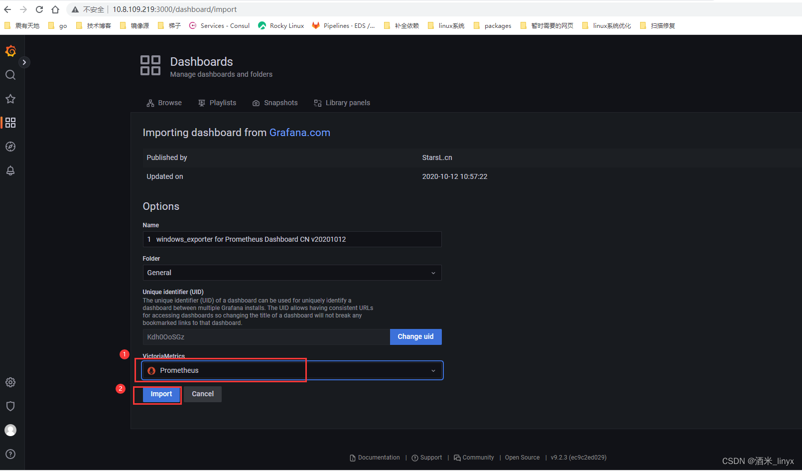Follow the Grafana.com link
The height and width of the screenshot is (471, 802).
(300, 133)
